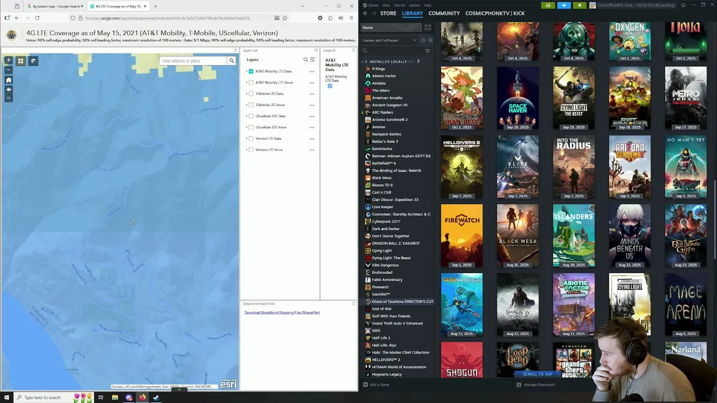Go to previous map extent arrow
This screenshot has width=717, height=403.
[x=8, y=90]
